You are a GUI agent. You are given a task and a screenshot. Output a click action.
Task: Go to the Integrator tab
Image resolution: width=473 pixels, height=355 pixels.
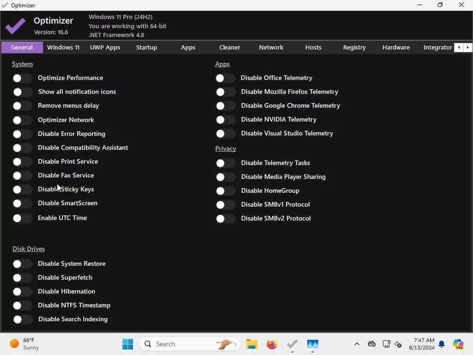[437, 48]
